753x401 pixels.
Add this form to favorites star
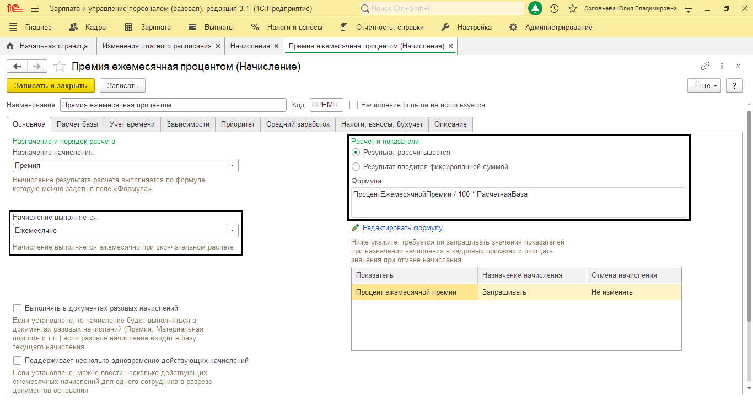(60, 67)
